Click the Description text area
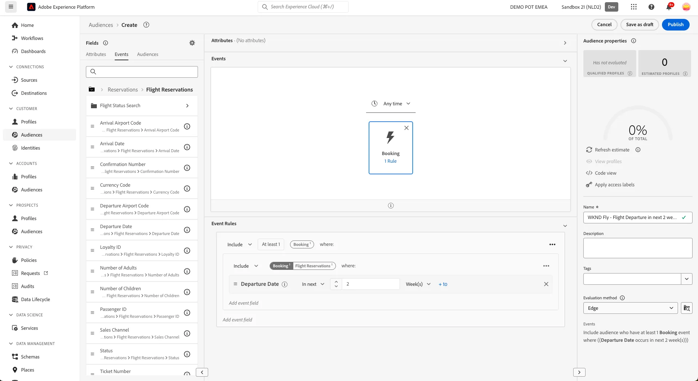 coord(638,248)
